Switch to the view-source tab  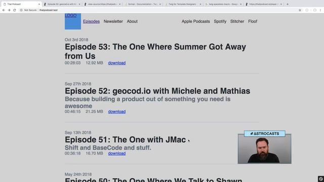[102, 4]
